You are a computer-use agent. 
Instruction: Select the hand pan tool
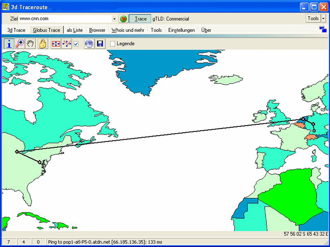click(x=30, y=44)
